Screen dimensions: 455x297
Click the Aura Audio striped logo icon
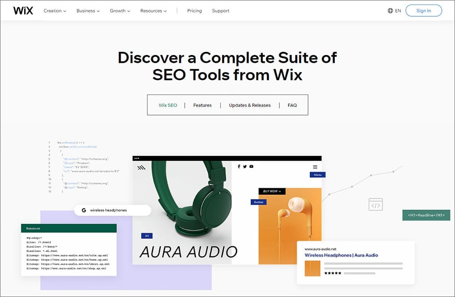(x=142, y=168)
